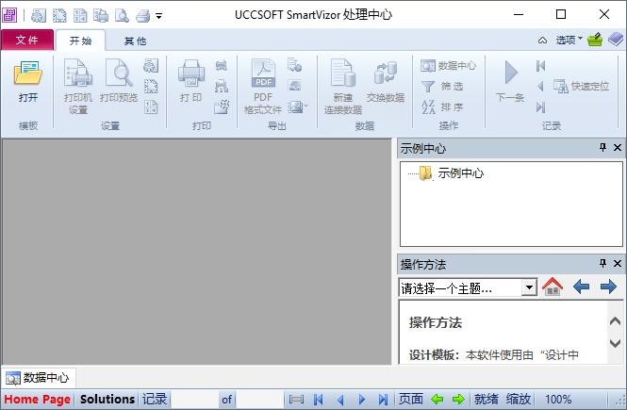Image resolution: width=627 pixels, height=410 pixels.
Task: Click the middle small printer icon in 打印 group
Action: point(222,86)
